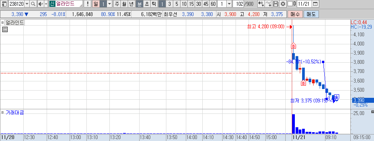
Task: Toggle the 얼라인드 chart legend box
Action: [2, 23]
